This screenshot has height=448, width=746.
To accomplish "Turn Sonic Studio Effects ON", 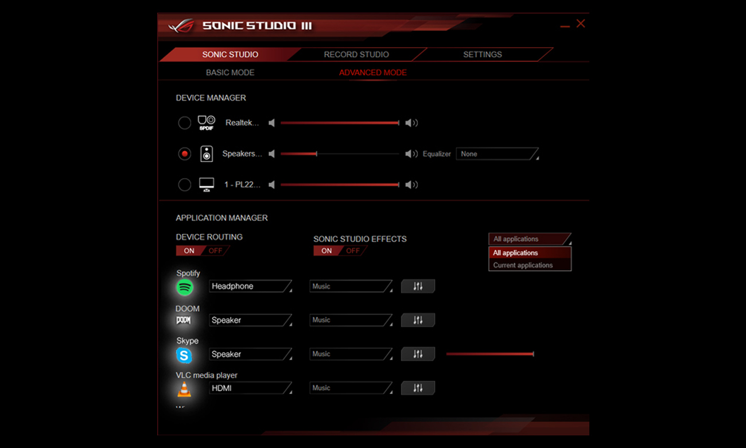I will click(327, 251).
